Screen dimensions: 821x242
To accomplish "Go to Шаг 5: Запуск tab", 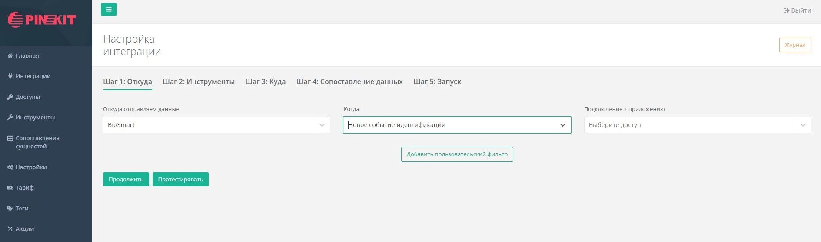I will [437, 82].
